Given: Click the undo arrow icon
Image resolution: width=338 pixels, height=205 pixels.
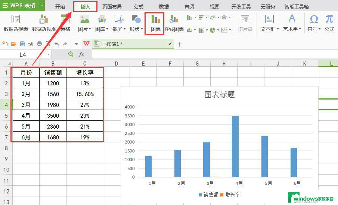Looking at the screenshot, I should pos(57,44).
